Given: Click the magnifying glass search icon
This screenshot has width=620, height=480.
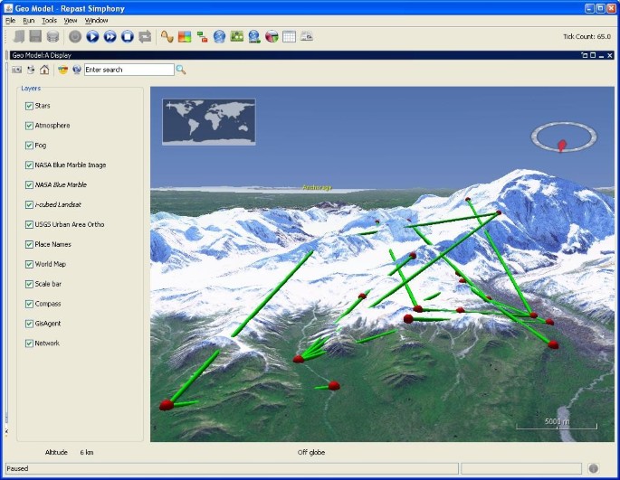Looking at the screenshot, I should tap(181, 70).
